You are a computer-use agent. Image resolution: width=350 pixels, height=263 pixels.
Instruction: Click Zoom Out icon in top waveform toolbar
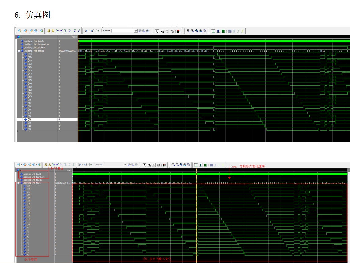[193, 31]
